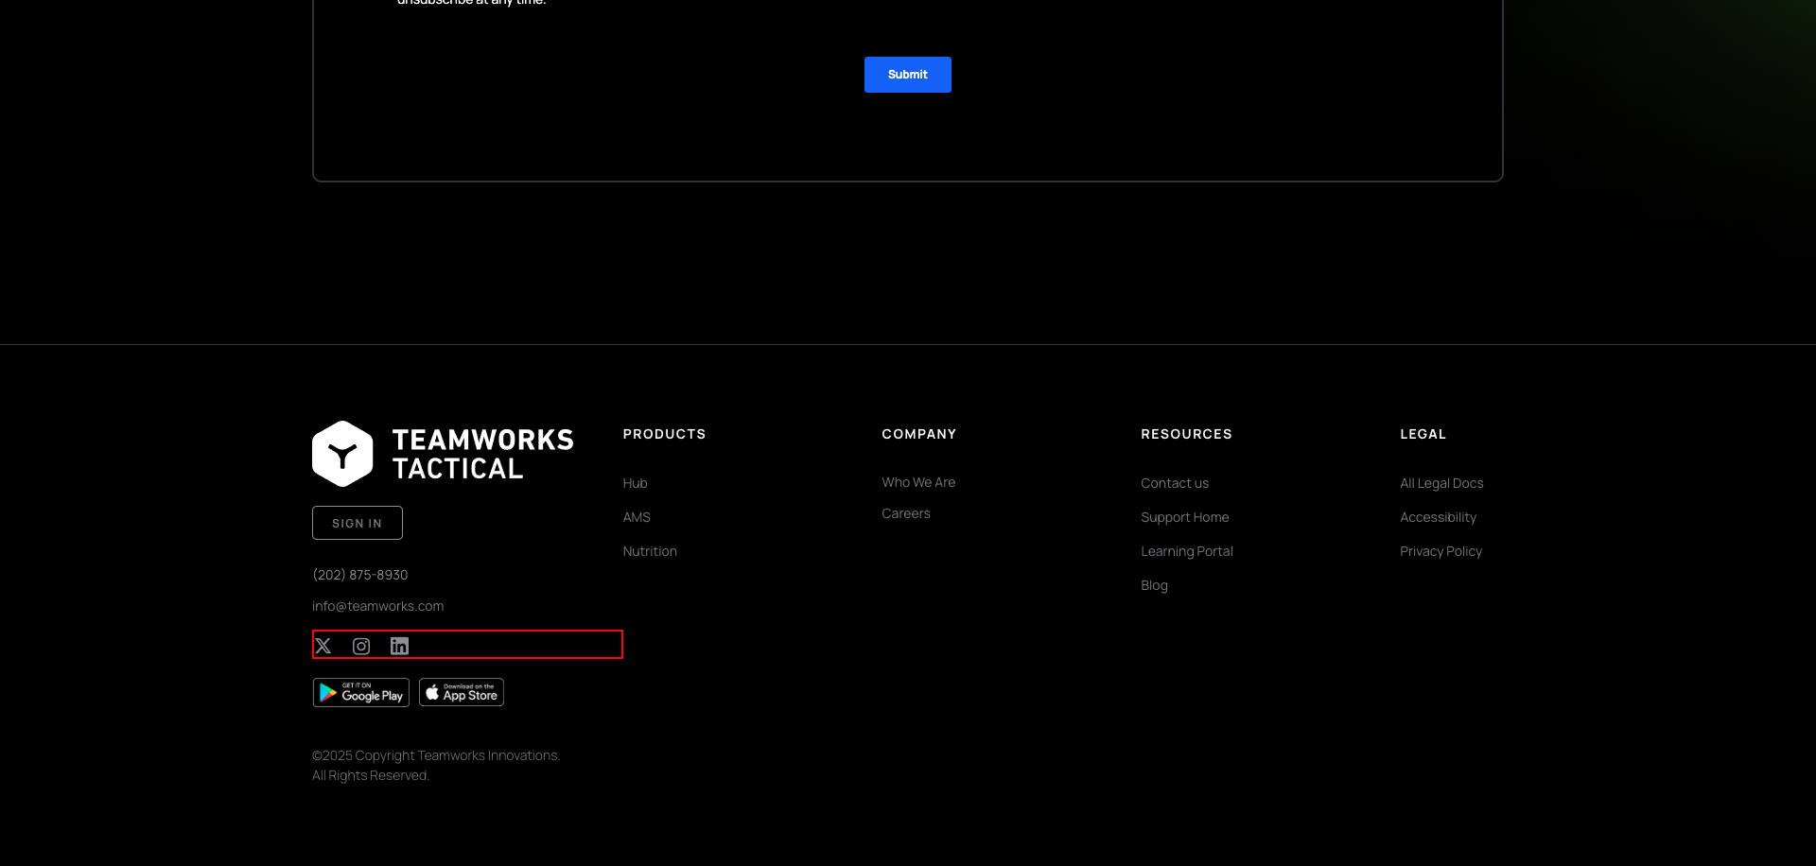
Task: Open Support Home in Resources
Action: (1184, 517)
